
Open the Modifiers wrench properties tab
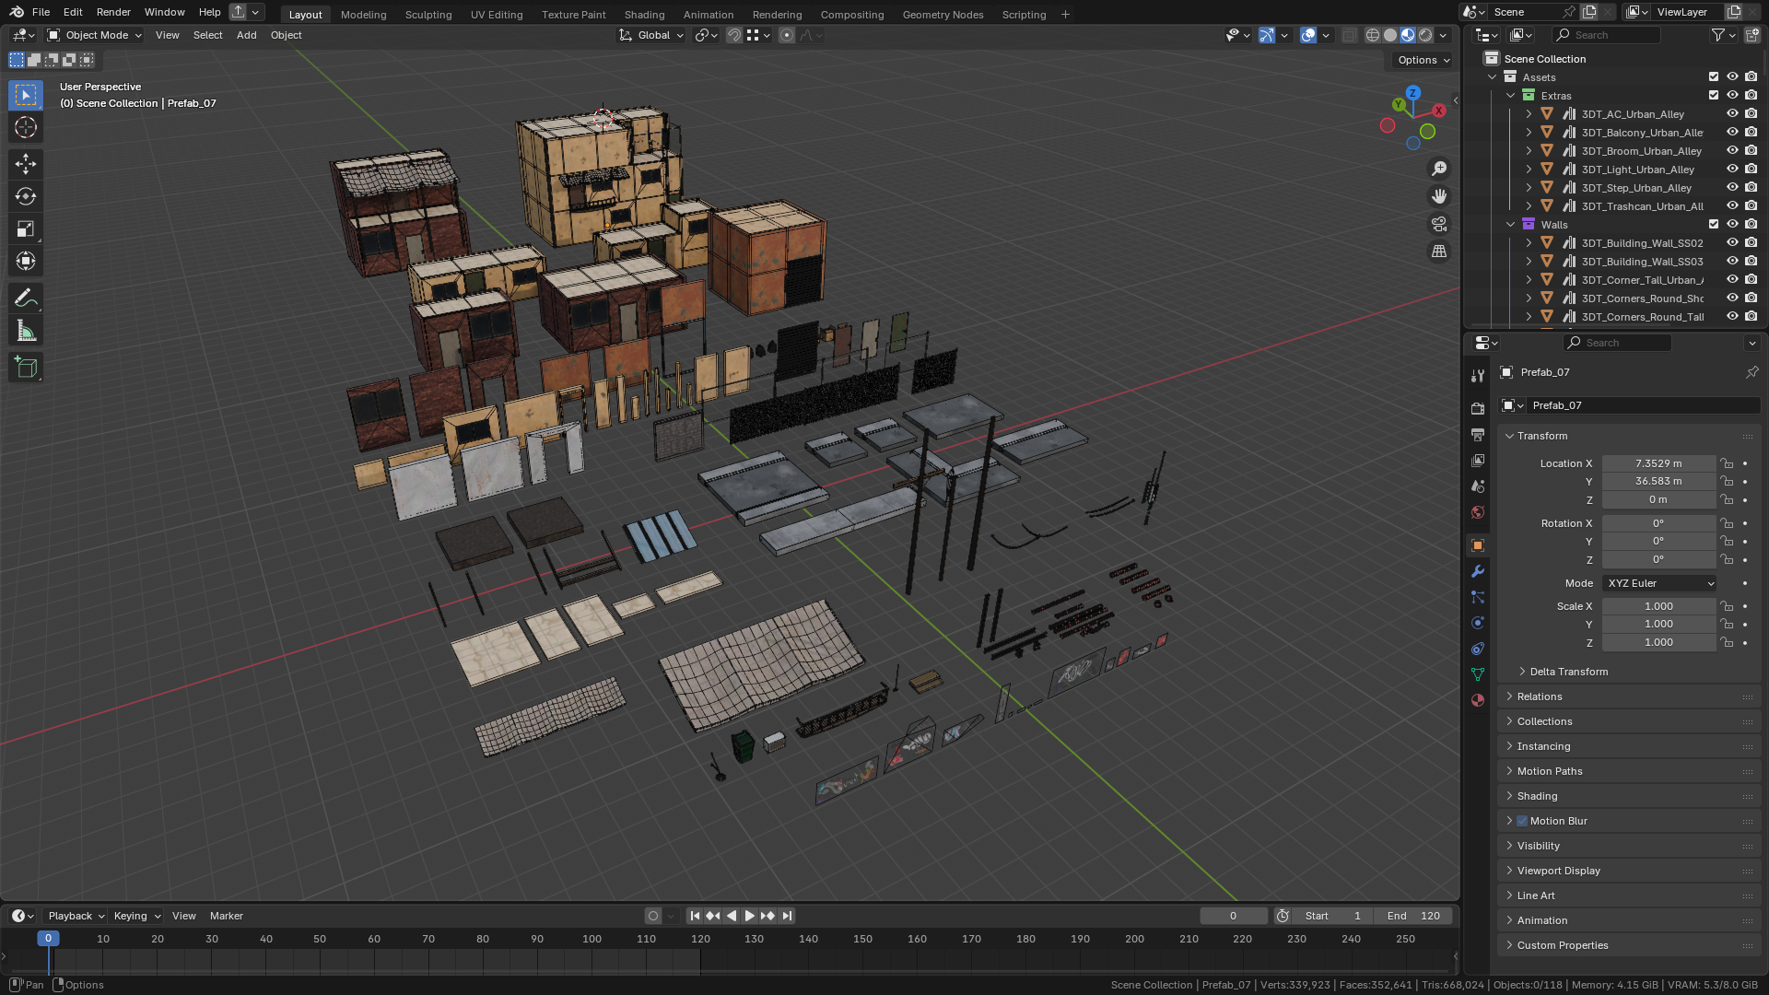[x=1478, y=571]
